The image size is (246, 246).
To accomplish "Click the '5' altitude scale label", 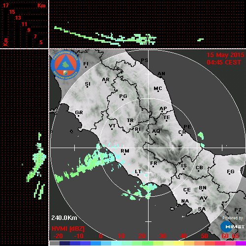I will click(41, 42).
